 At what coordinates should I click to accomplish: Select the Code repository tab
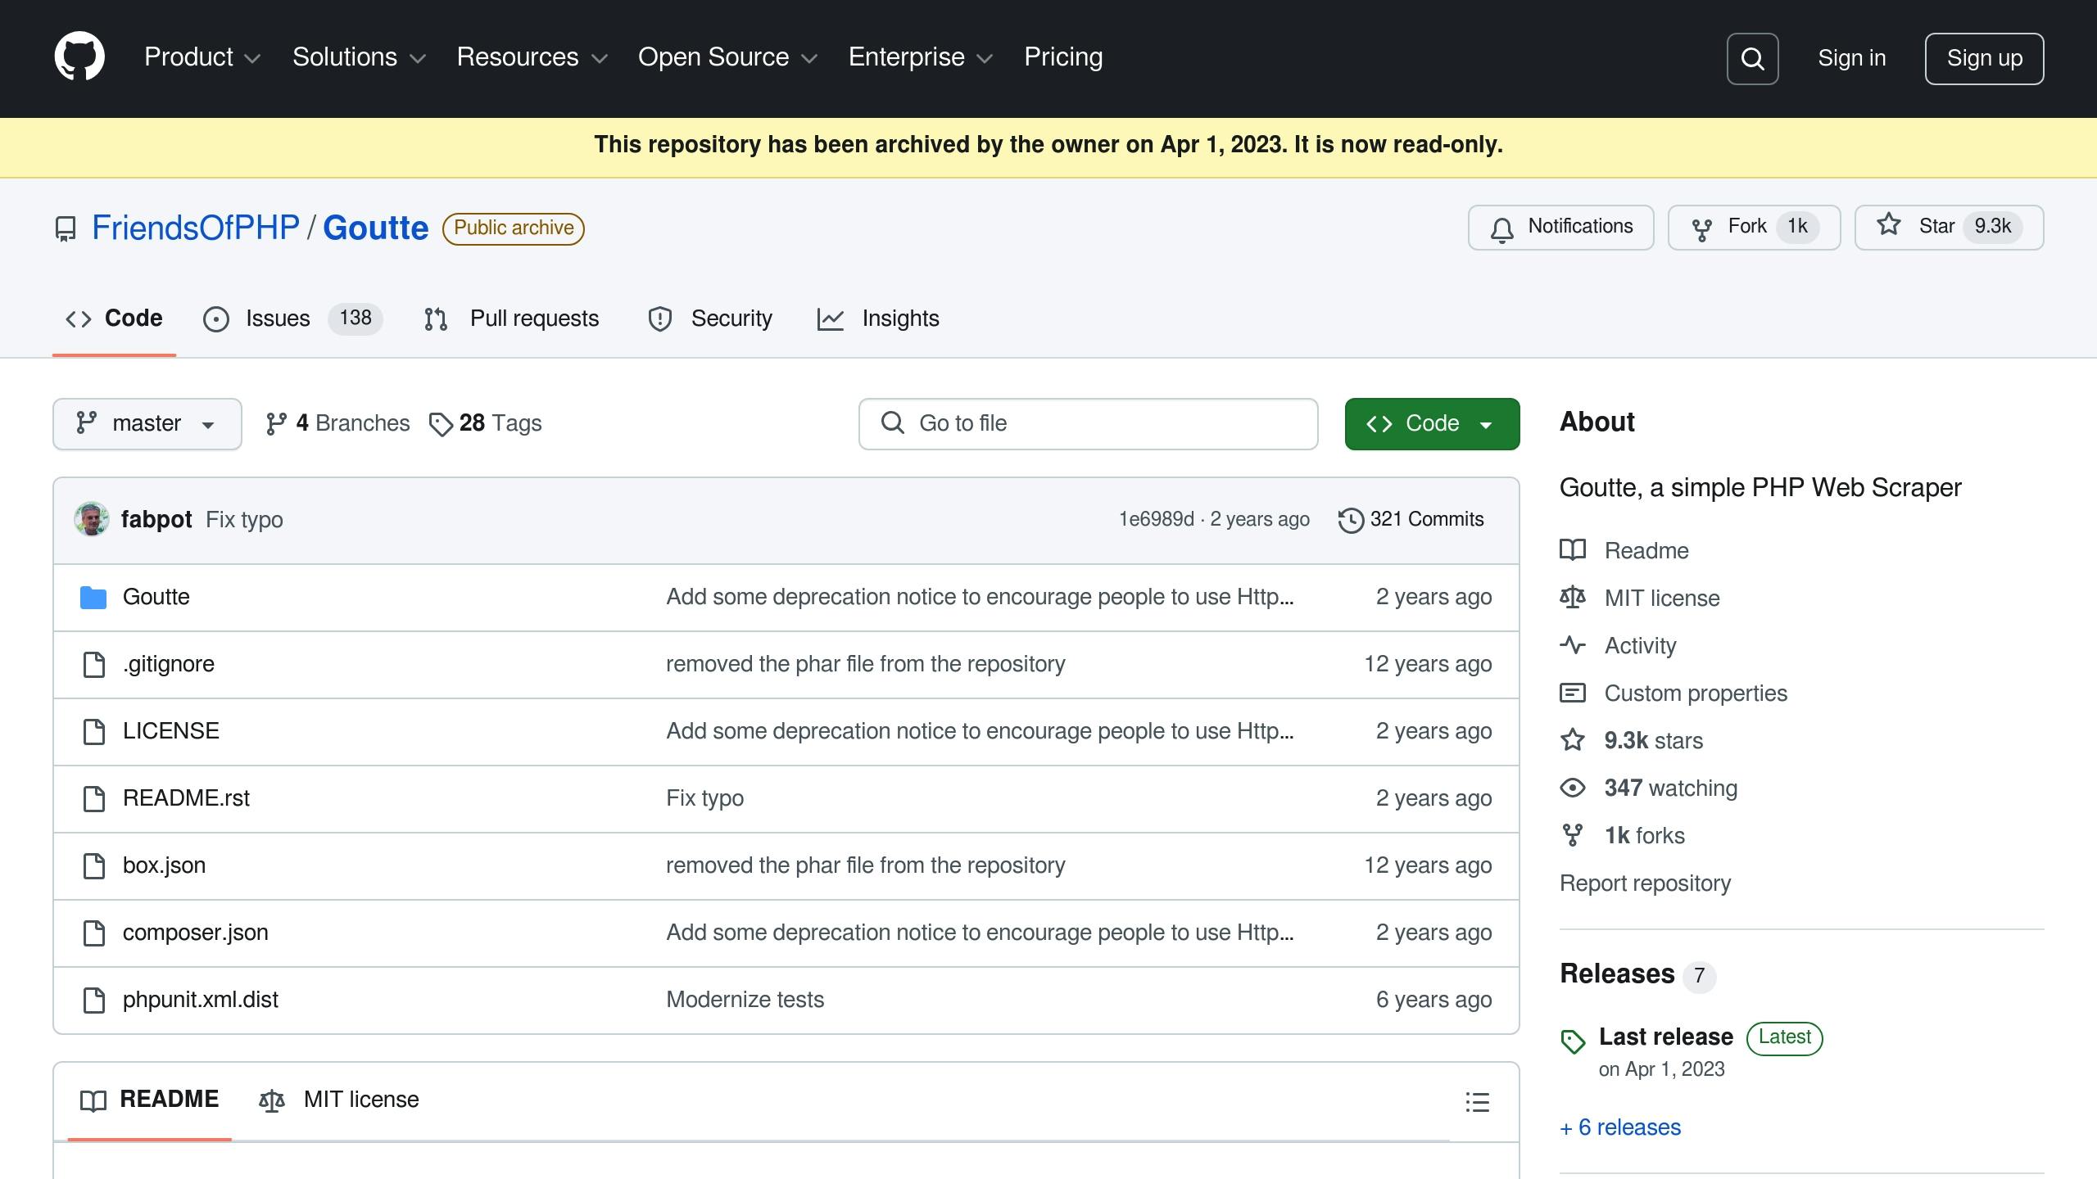(x=114, y=318)
